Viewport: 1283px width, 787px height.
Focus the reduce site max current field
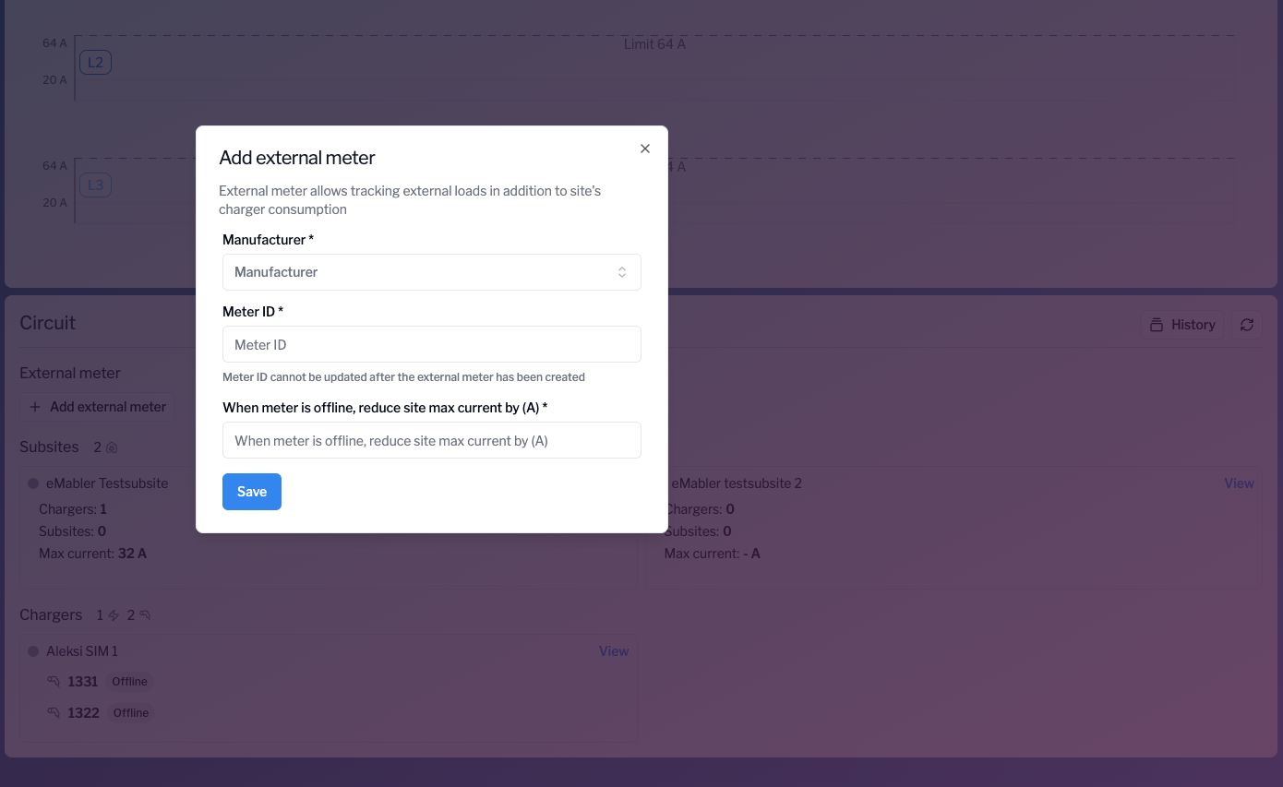(431, 440)
